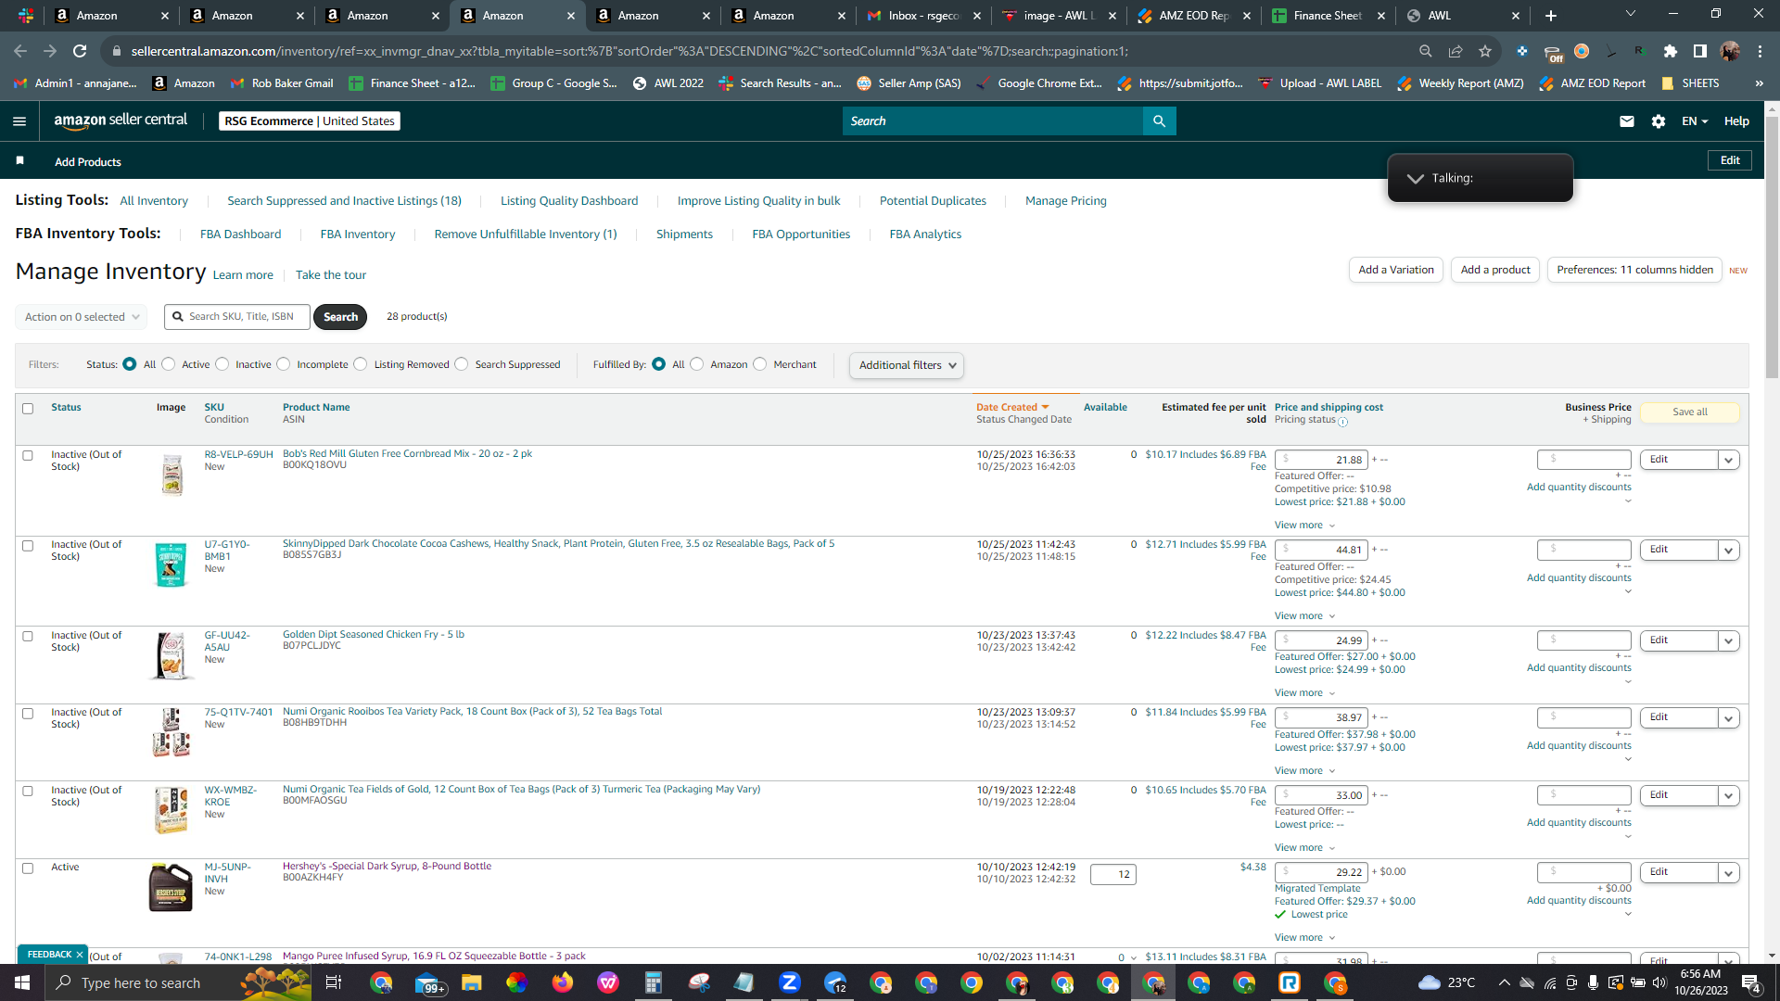1780x1001 pixels.
Task: Expand View more for Golden Dipt pricing
Action: [1304, 693]
